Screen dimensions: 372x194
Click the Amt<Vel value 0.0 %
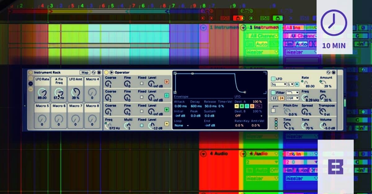tap(256, 125)
